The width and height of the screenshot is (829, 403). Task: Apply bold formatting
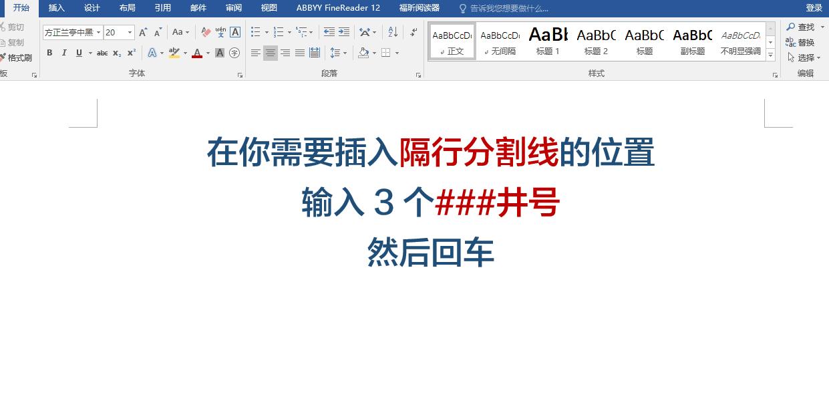click(49, 52)
